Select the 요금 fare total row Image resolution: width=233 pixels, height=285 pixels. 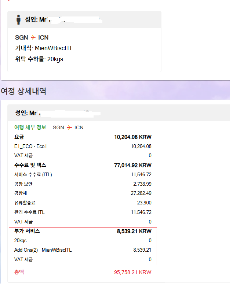pos(83,137)
